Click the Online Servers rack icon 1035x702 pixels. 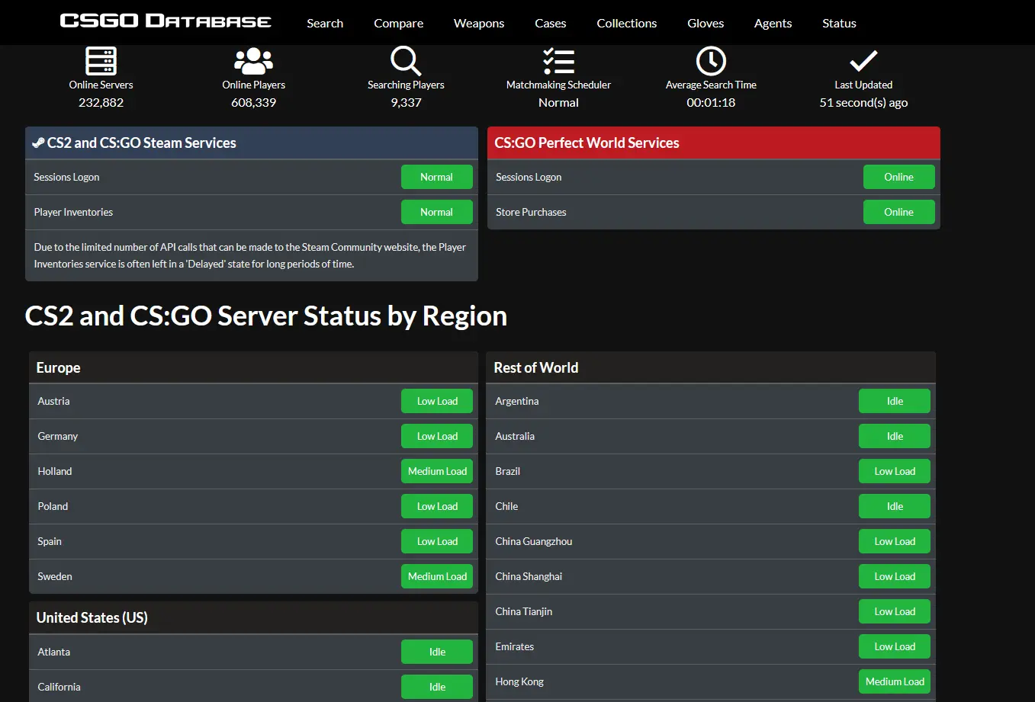click(x=101, y=61)
